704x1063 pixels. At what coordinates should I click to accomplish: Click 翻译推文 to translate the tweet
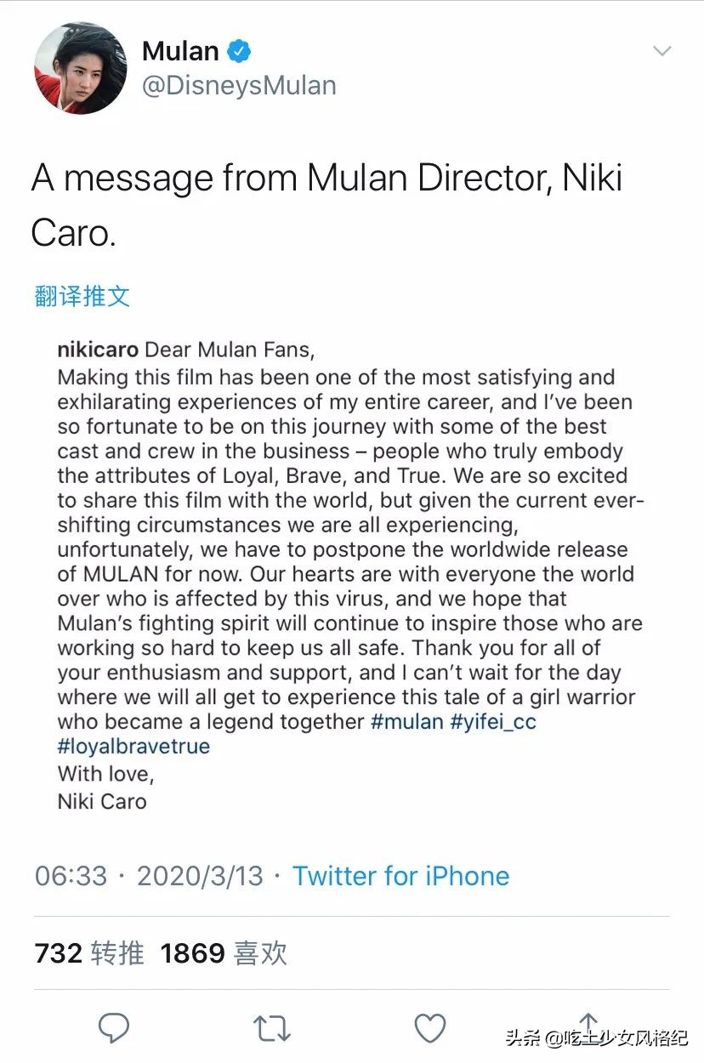coord(82,296)
